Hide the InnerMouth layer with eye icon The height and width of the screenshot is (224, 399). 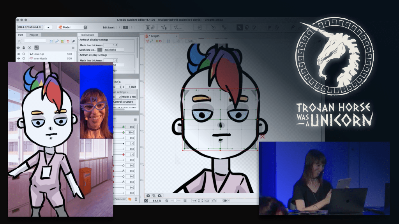(x=19, y=58)
